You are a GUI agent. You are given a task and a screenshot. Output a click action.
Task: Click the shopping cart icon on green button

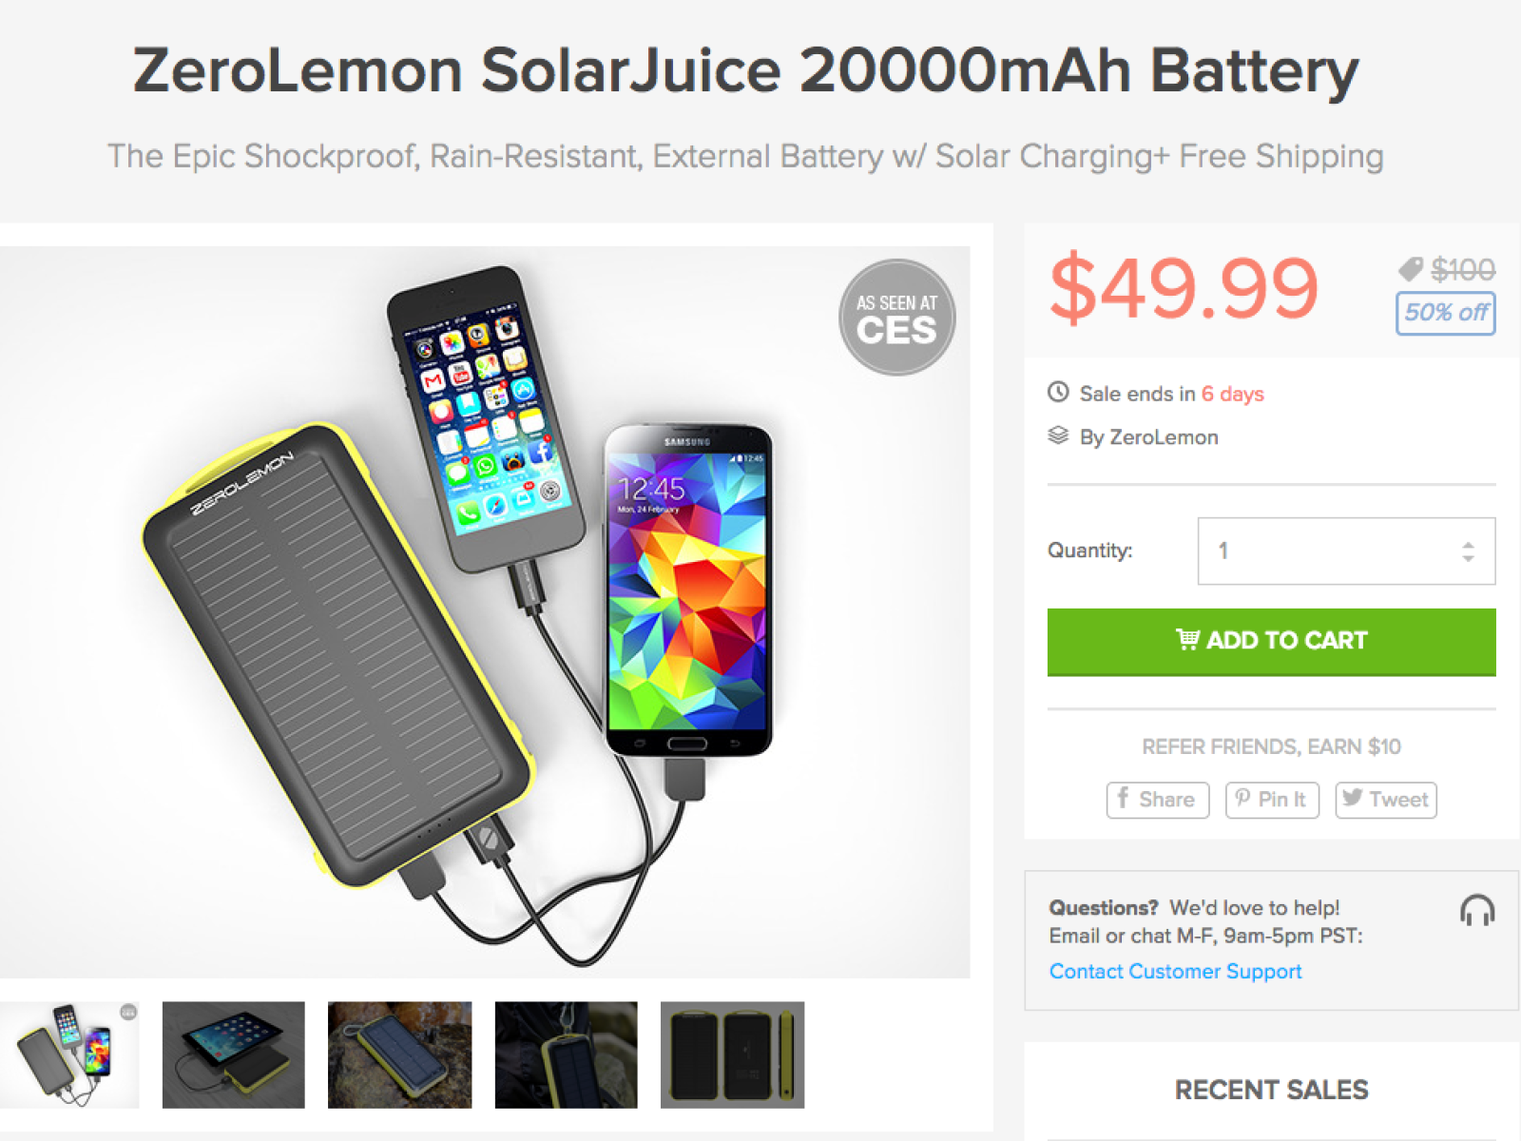pos(1187,640)
